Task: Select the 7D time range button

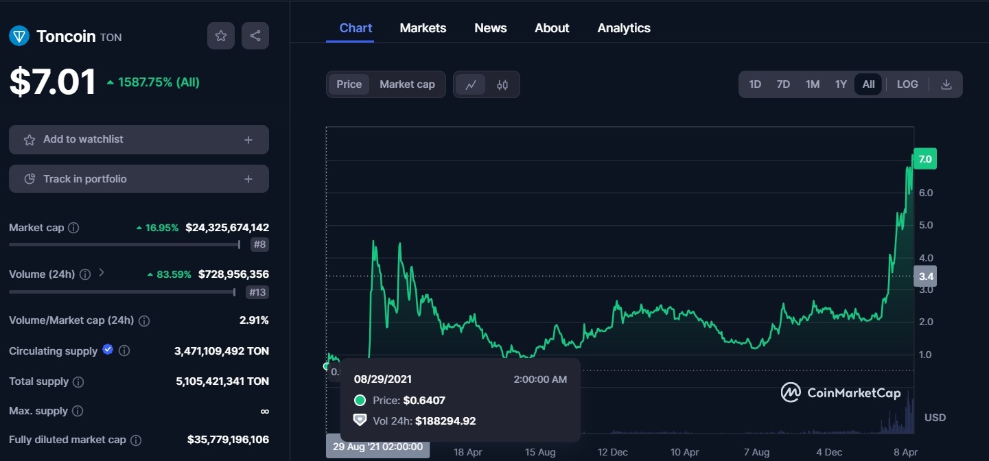Action: pos(783,84)
